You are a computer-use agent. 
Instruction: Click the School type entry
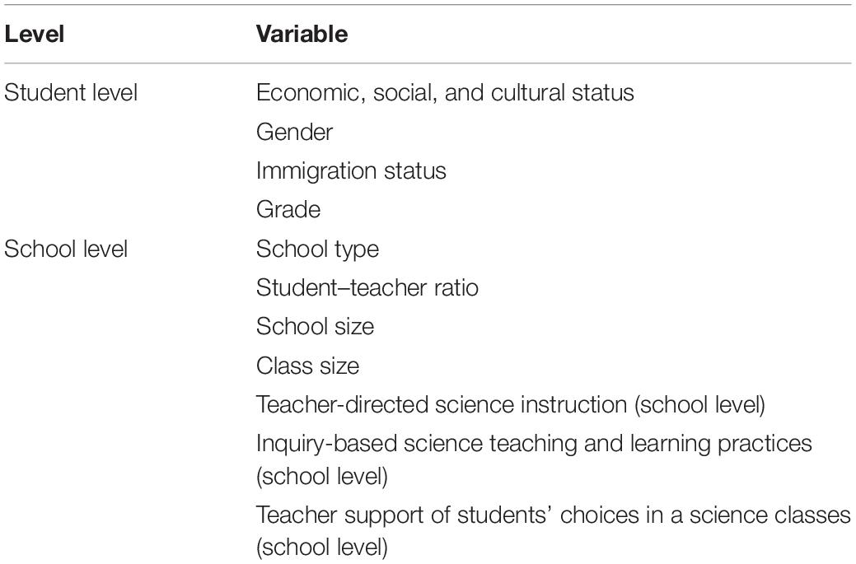317,249
